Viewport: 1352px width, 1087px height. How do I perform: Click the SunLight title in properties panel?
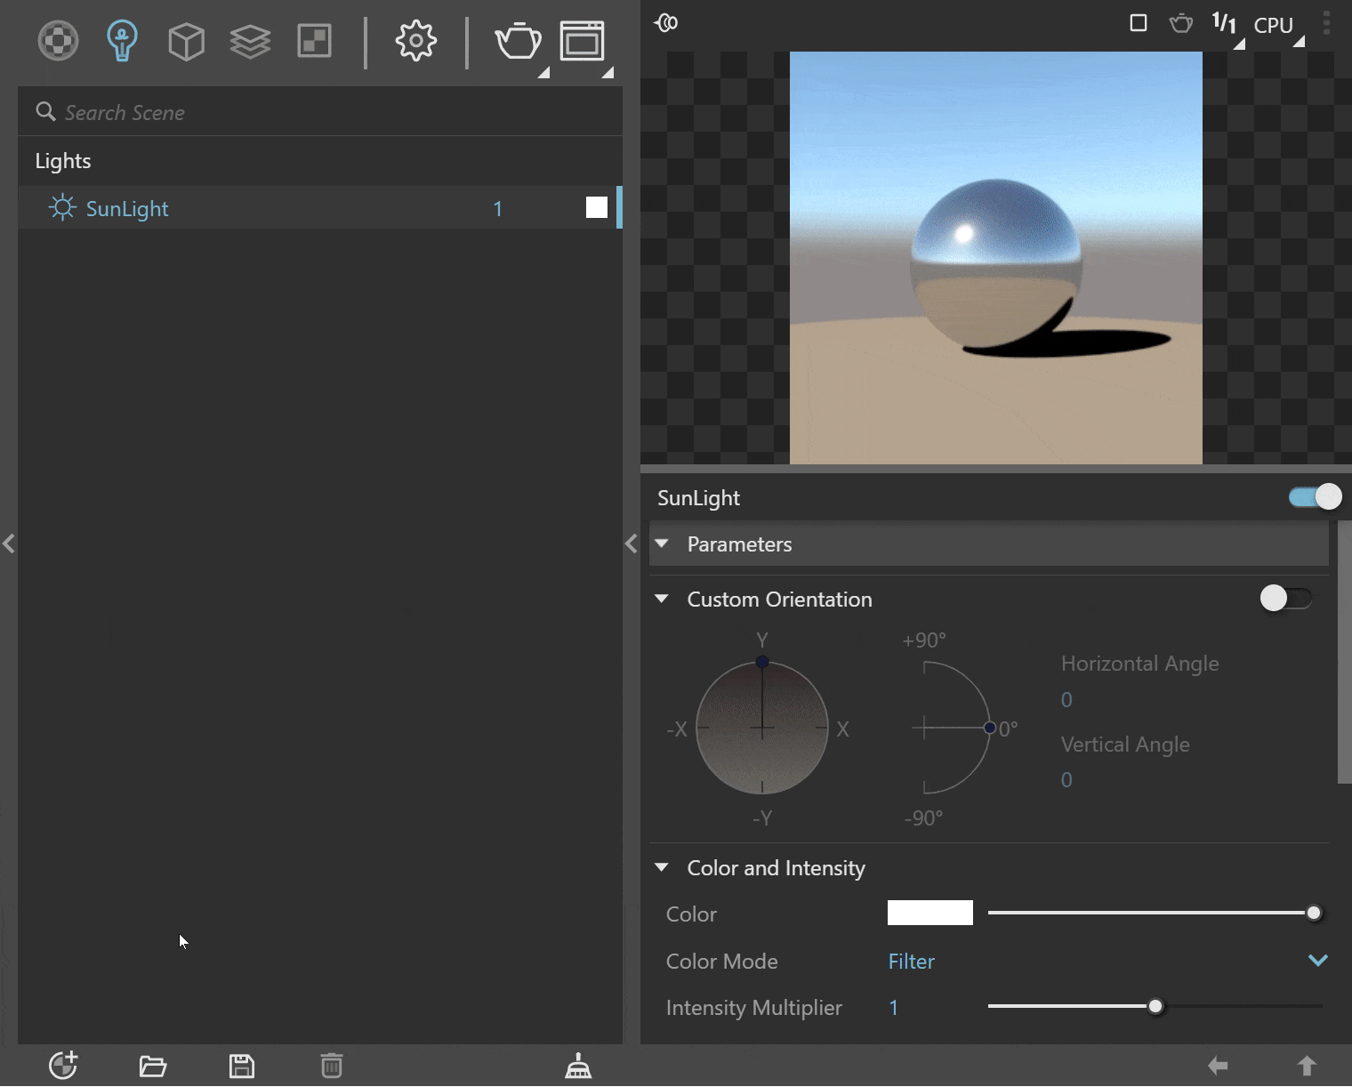(698, 498)
